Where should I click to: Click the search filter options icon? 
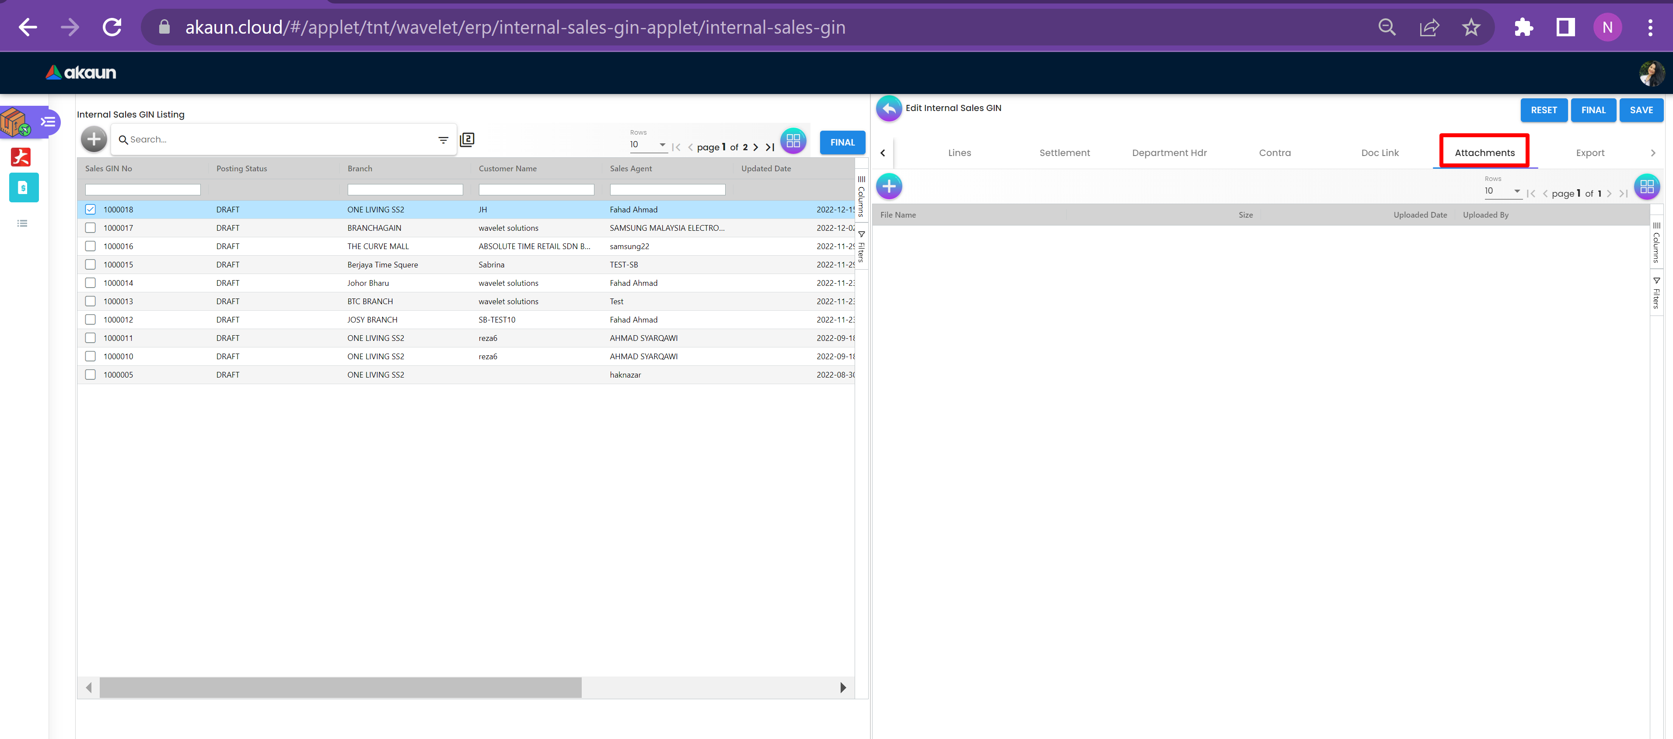pyautogui.click(x=443, y=140)
